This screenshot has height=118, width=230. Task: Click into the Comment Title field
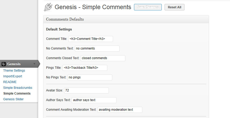[91, 39]
